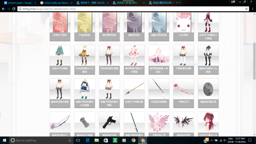Reload the current page
The image size is (256, 144).
(14, 9)
